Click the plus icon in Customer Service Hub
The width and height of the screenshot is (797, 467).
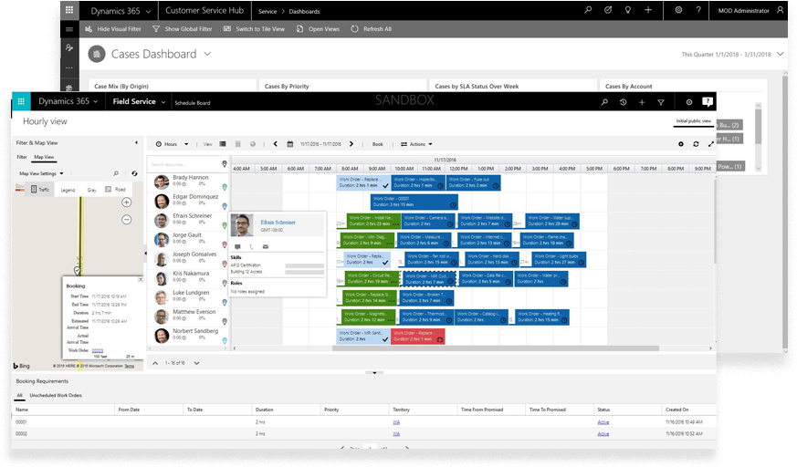648,10
